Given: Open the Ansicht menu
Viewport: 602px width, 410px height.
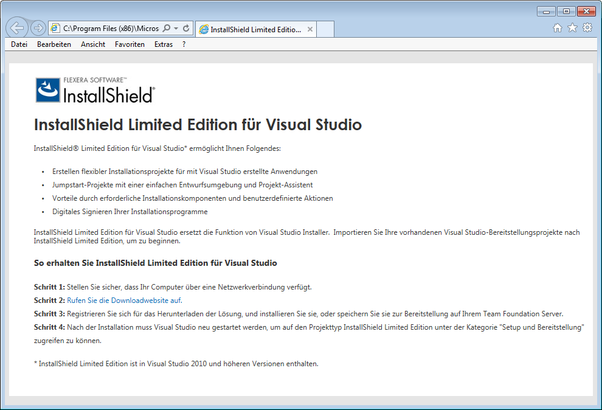Looking at the screenshot, I should pos(93,44).
